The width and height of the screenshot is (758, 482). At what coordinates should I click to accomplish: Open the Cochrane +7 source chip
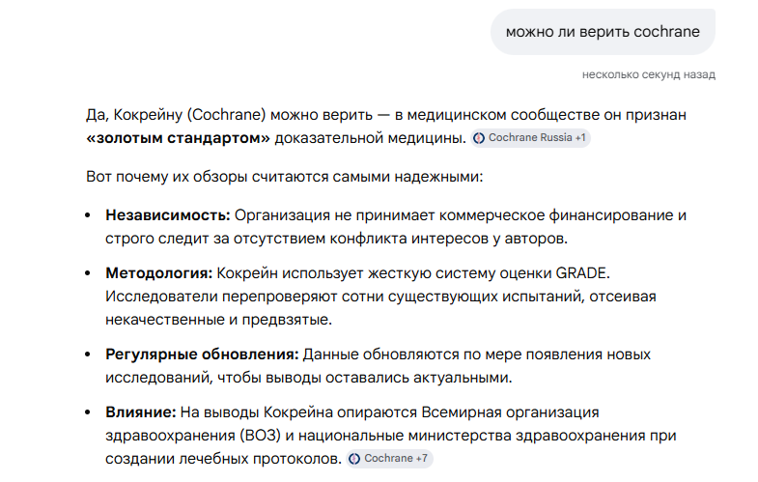[x=389, y=458]
